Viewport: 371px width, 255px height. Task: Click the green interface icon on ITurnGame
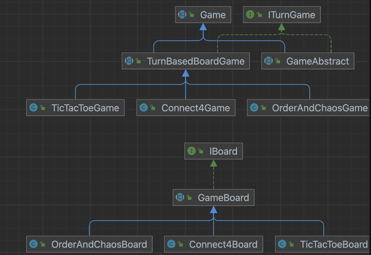tap(250, 15)
